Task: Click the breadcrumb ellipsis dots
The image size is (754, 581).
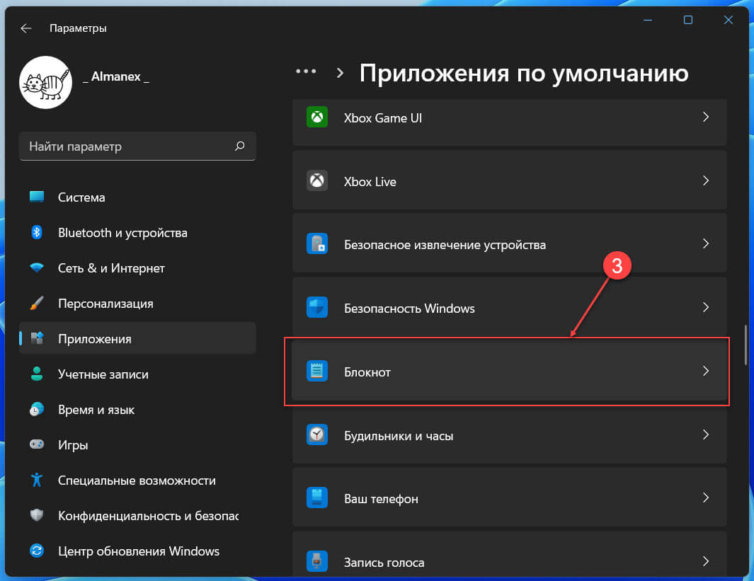Action: (x=306, y=71)
